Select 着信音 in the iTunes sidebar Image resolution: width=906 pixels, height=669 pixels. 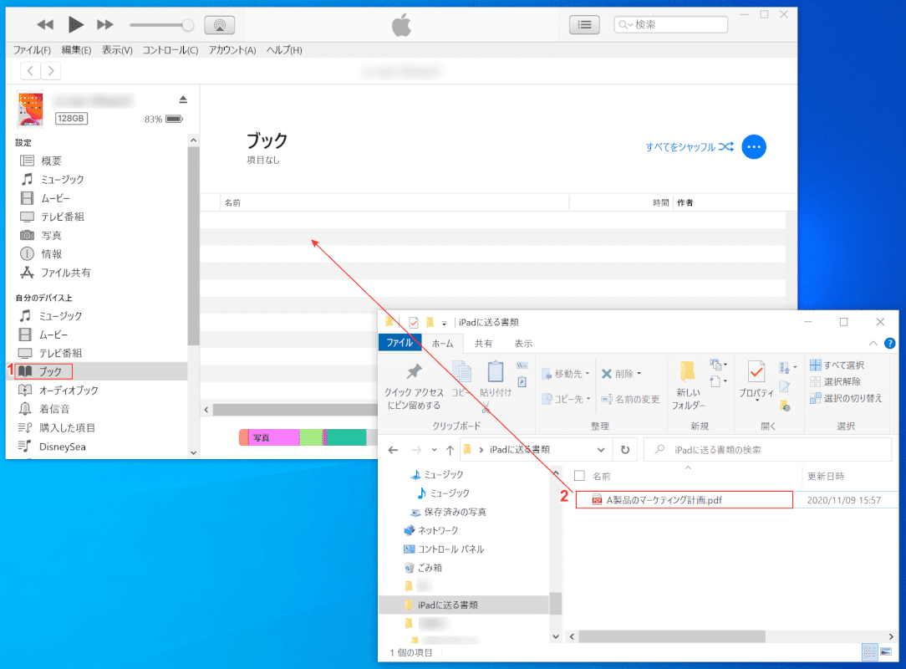(54, 409)
